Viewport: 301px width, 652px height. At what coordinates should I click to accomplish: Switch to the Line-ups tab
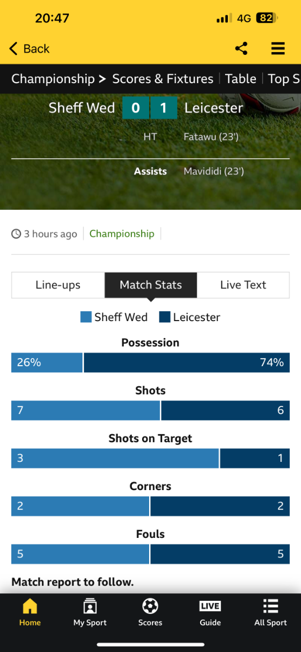pyautogui.click(x=58, y=285)
